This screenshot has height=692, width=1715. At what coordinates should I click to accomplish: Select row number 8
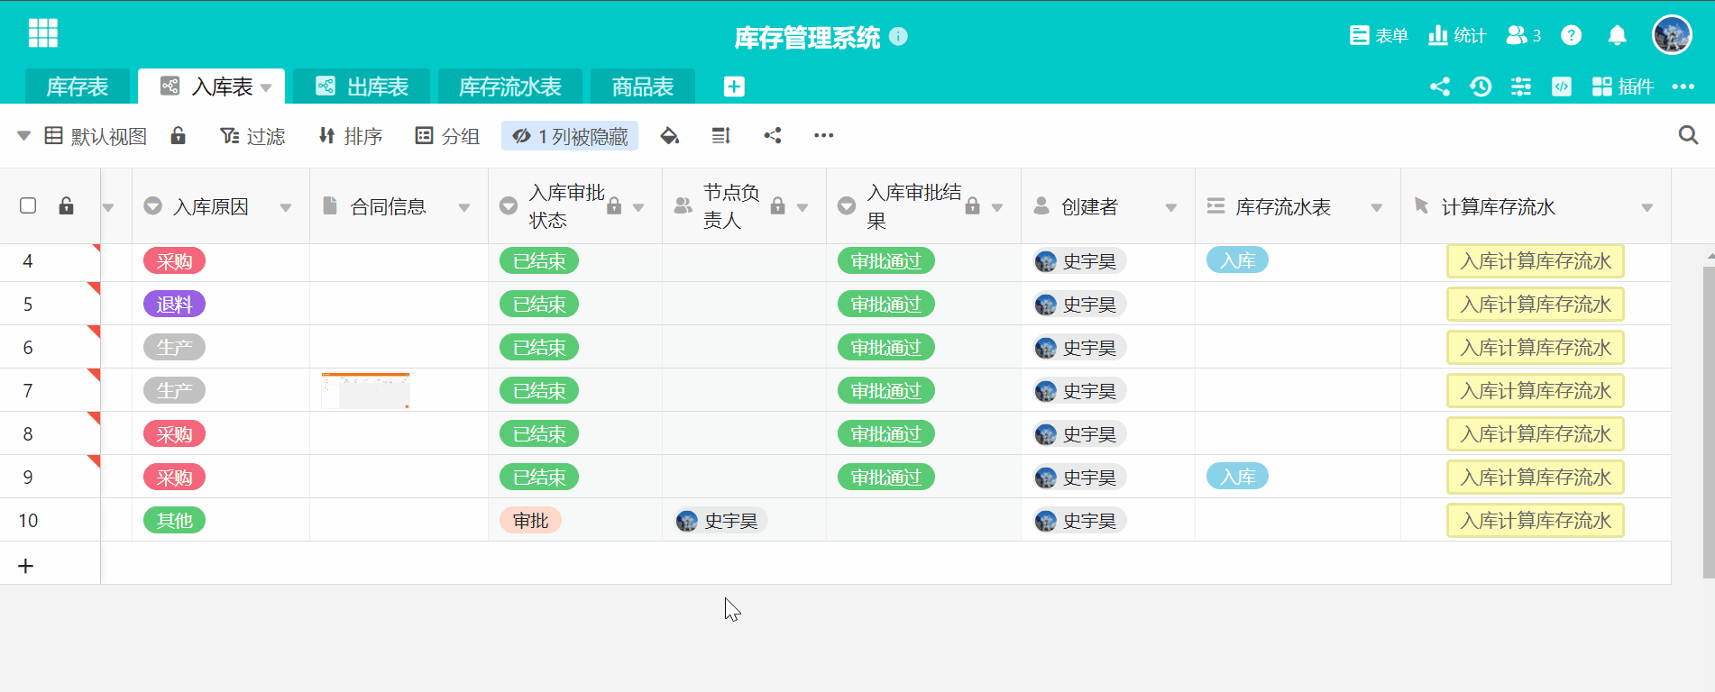28,434
